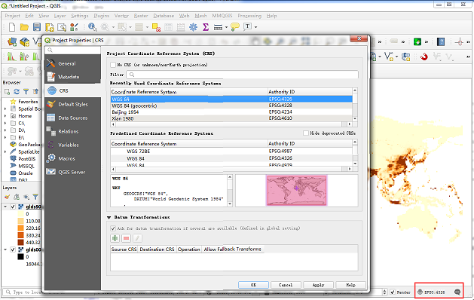The height and width of the screenshot is (300, 474).
Task: Click the 220.16 orange legend swatch
Action: (20, 228)
